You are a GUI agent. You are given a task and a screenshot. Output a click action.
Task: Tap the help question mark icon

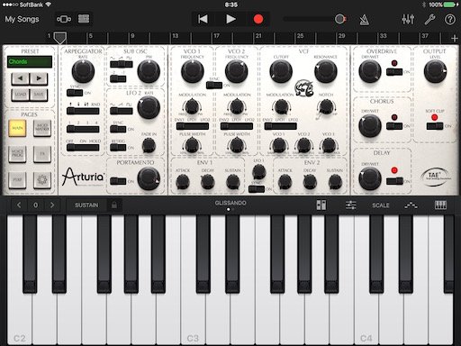450,19
